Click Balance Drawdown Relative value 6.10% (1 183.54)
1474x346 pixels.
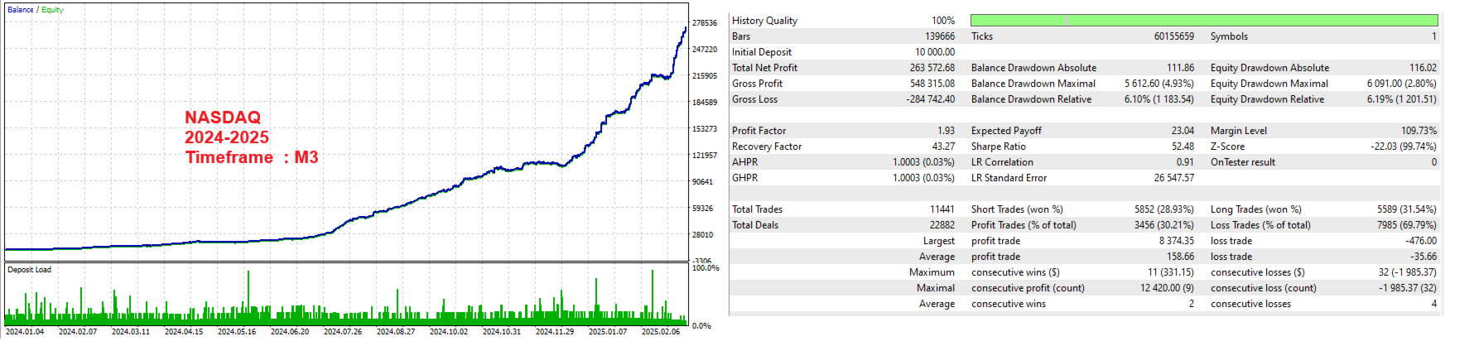[x=1159, y=99]
